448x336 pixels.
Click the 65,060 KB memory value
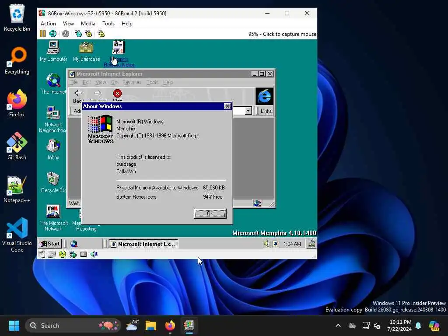pyautogui.click(x=213, y=188)
